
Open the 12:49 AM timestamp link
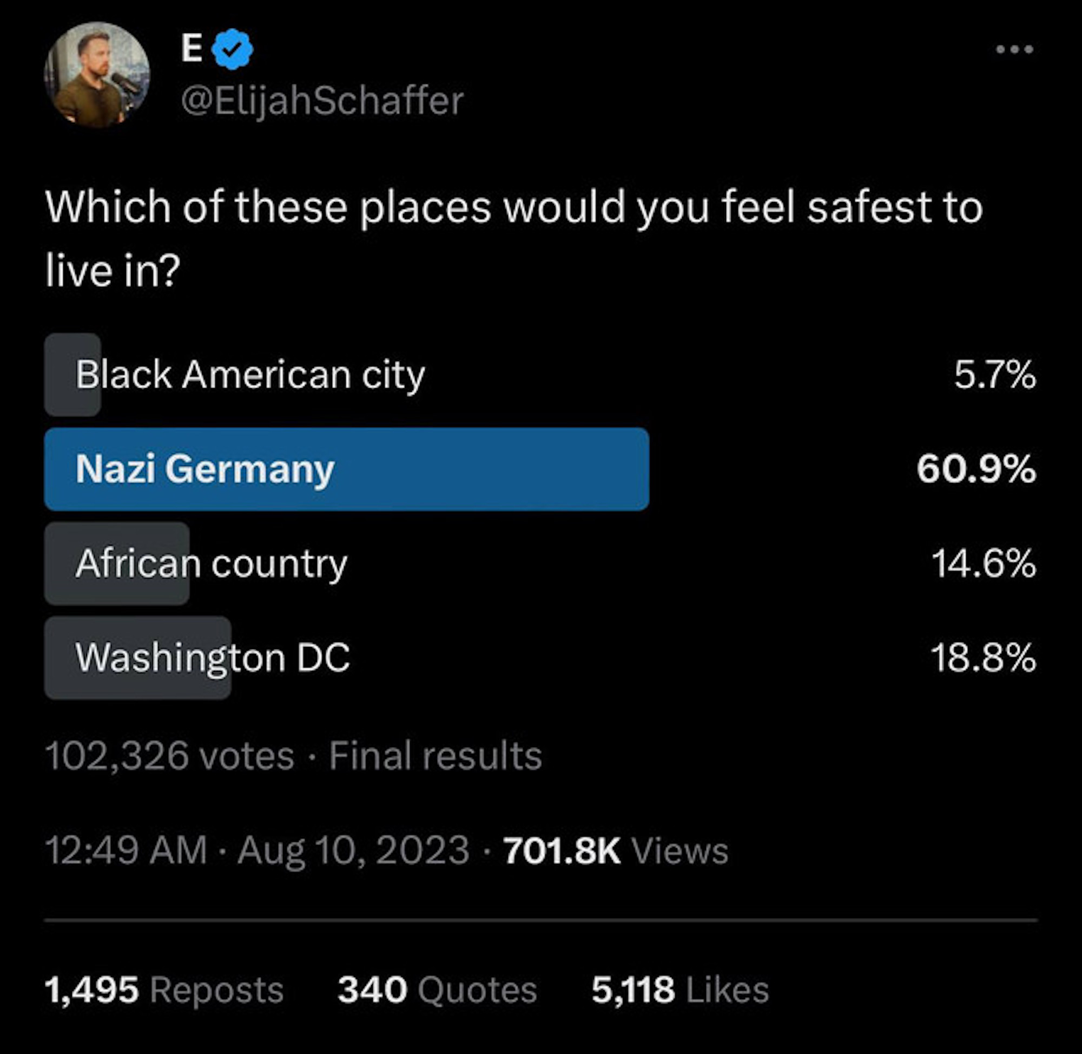(x=126, y=850)
